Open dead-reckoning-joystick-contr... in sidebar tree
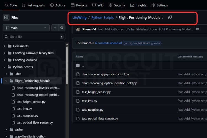 coord(38,88)
